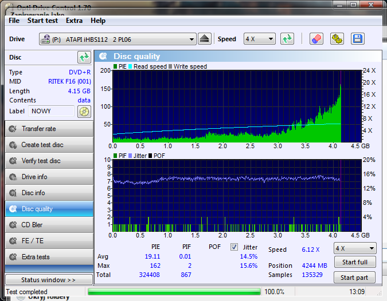Click the Disc quality sidebar icon

tap(13, 209)
